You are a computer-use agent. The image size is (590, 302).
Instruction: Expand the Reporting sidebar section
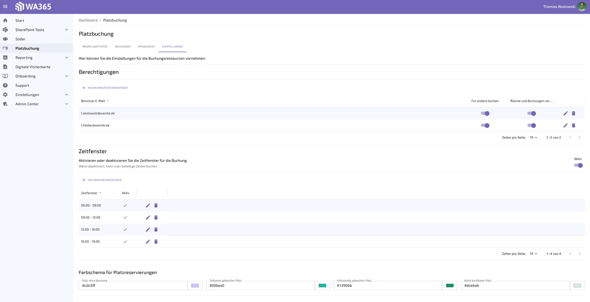[66, 58]
